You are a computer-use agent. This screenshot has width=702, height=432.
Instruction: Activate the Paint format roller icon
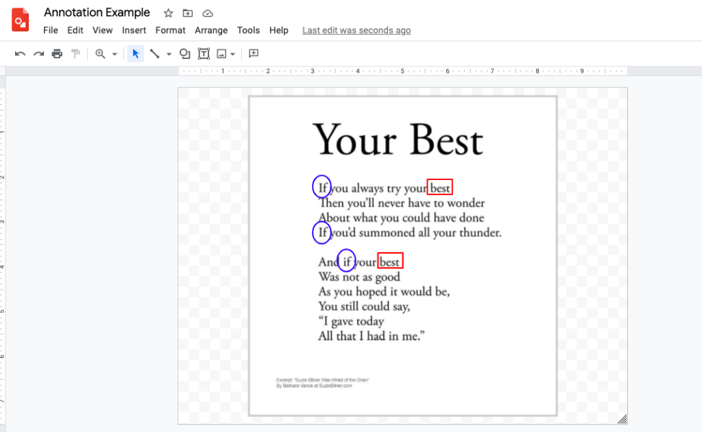pos(75,53)
